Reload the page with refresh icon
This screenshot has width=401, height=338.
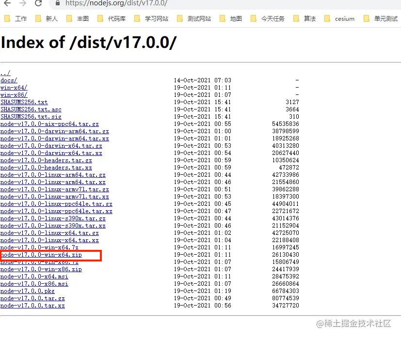tap(38, 3)
